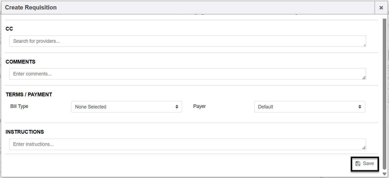Click the Instructions box resize grip
Image resolution: width=389 pixels, height=178 pixels.
pyautogui.click(x=364, y=148)
